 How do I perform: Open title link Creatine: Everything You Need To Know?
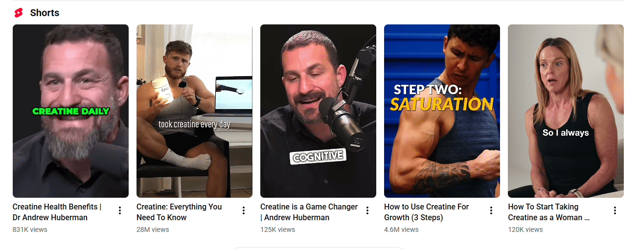(x=179, y=212)
